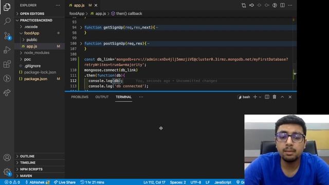Click the editor vertical scrollbar
This screenshot has height=185, width=329.
point(295,54)
